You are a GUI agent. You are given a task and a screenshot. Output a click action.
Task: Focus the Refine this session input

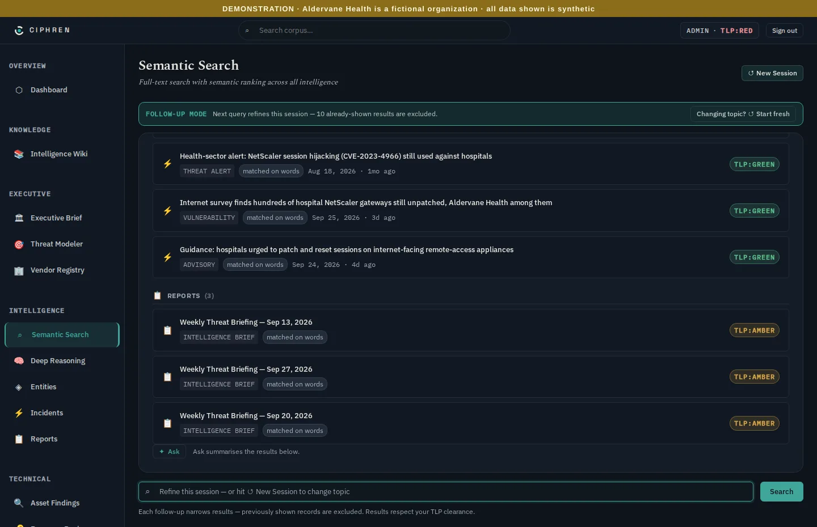click(446, 492)
